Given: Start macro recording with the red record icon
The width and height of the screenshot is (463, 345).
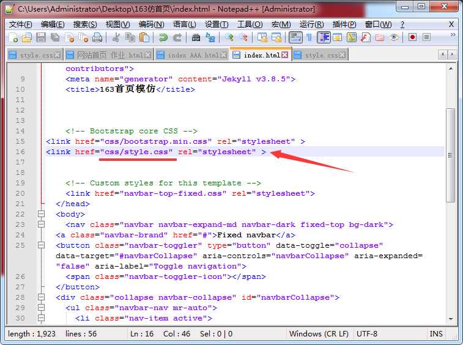Looking at the screenshot, I should pyautogui.click(x=412, y=37).
